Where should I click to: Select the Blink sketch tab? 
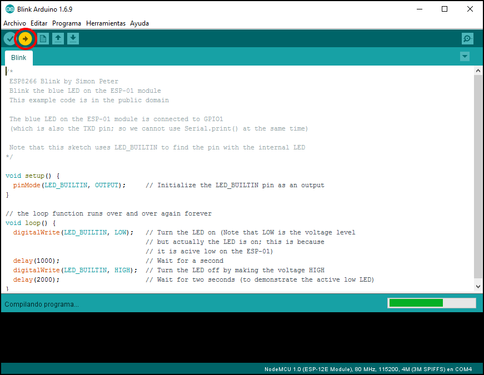tap(19, 58)
